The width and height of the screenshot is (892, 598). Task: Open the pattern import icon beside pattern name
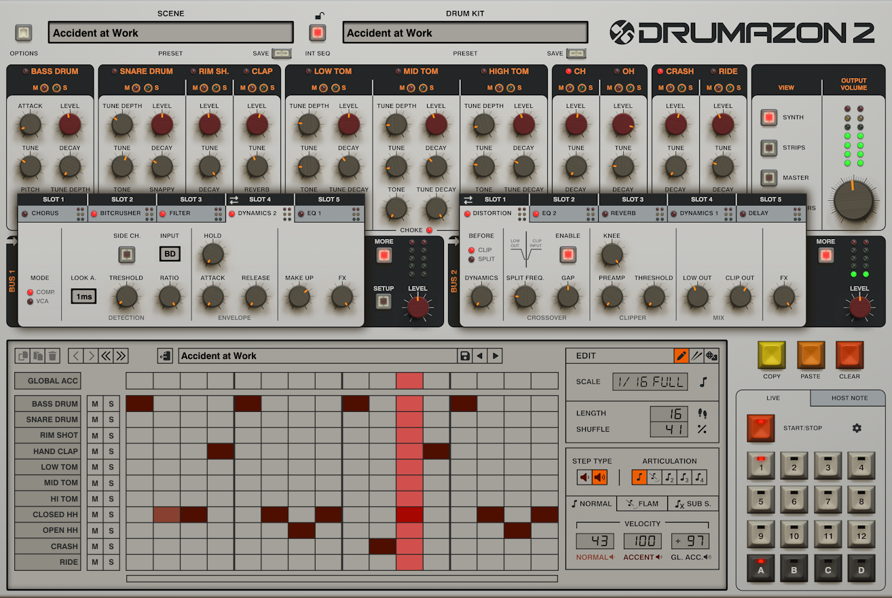coord(165,355)
